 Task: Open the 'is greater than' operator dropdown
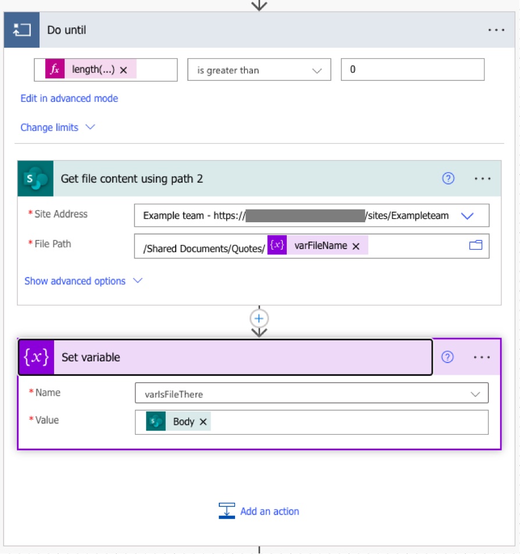(x=259, y=70)
